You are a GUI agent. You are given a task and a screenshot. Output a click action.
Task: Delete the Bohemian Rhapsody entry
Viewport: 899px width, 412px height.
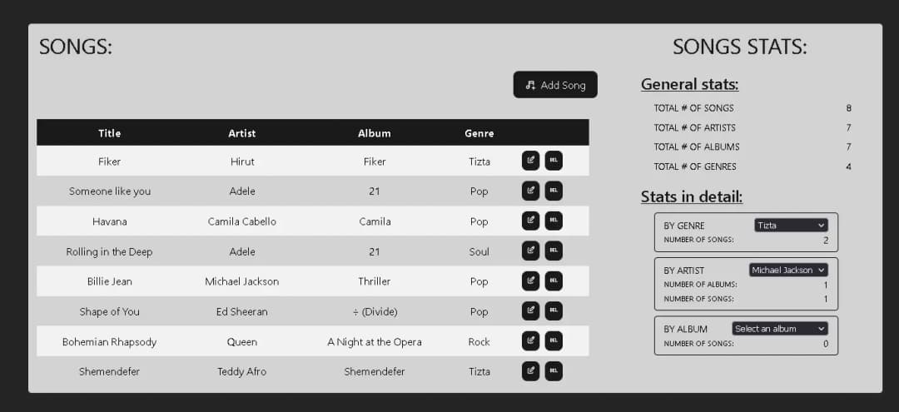click(x=554, y=340)
